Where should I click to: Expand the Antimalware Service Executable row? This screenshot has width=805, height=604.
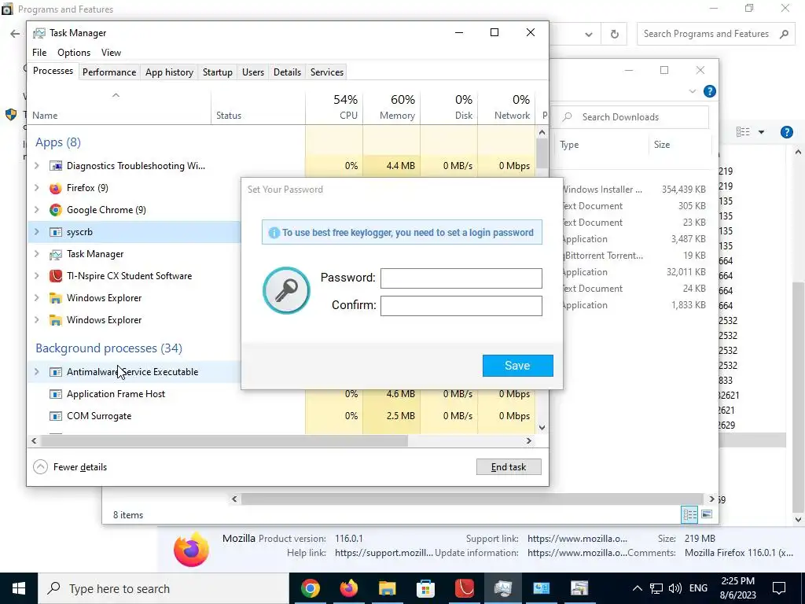point(36,372)
